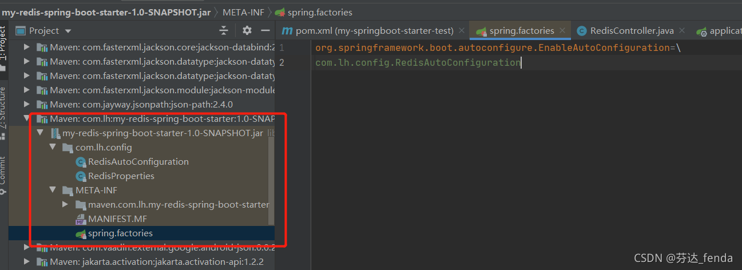Collapse Maven com.lh:my-redis-spring-boot-starter node
The width and height of the screenshot is (742, 270).
(27, 118)
